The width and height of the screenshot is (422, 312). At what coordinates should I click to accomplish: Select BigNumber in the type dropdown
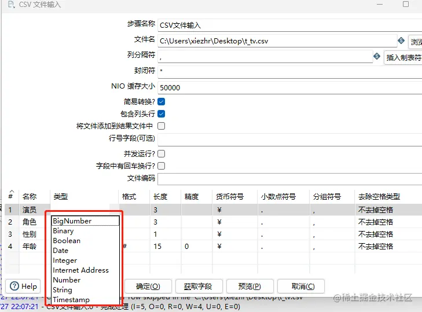coord(85,221)
